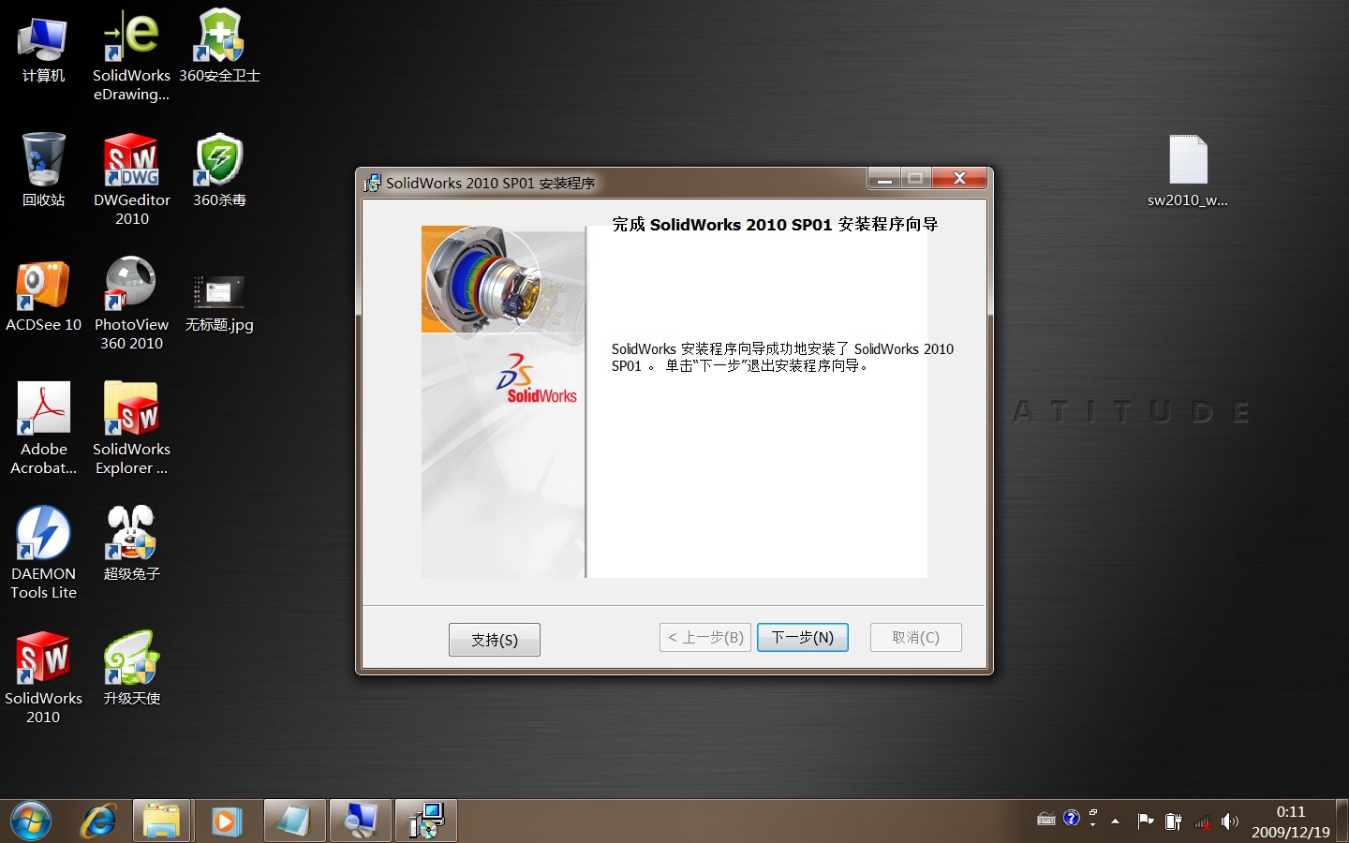1349x843 pixels.
Task: Select the 超级兔子 desktop shortcut
Action: (x=131, y=543)
